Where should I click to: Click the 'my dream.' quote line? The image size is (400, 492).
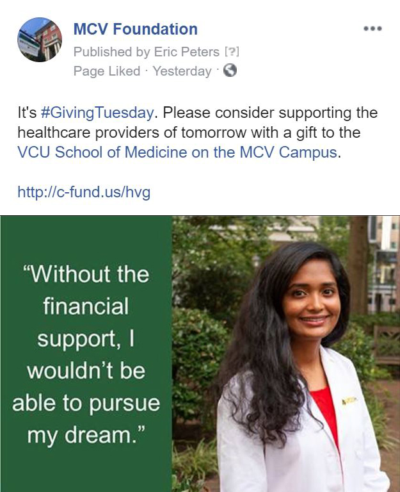pyautogui.click(x=86, y=436)
